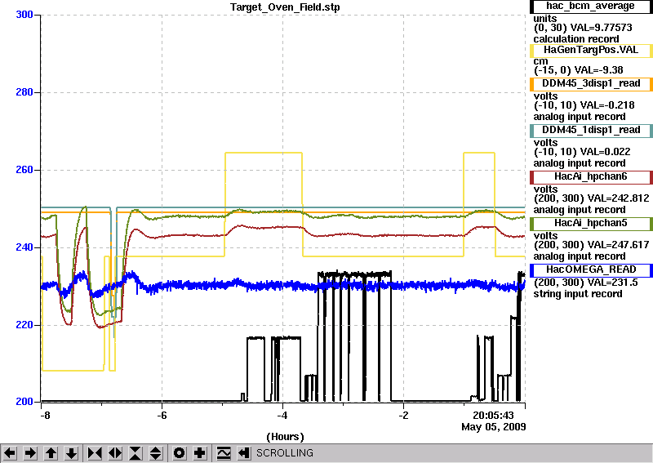Click the plus icon in the toolbar
The image size is (653, 463).
coord(200,453)
